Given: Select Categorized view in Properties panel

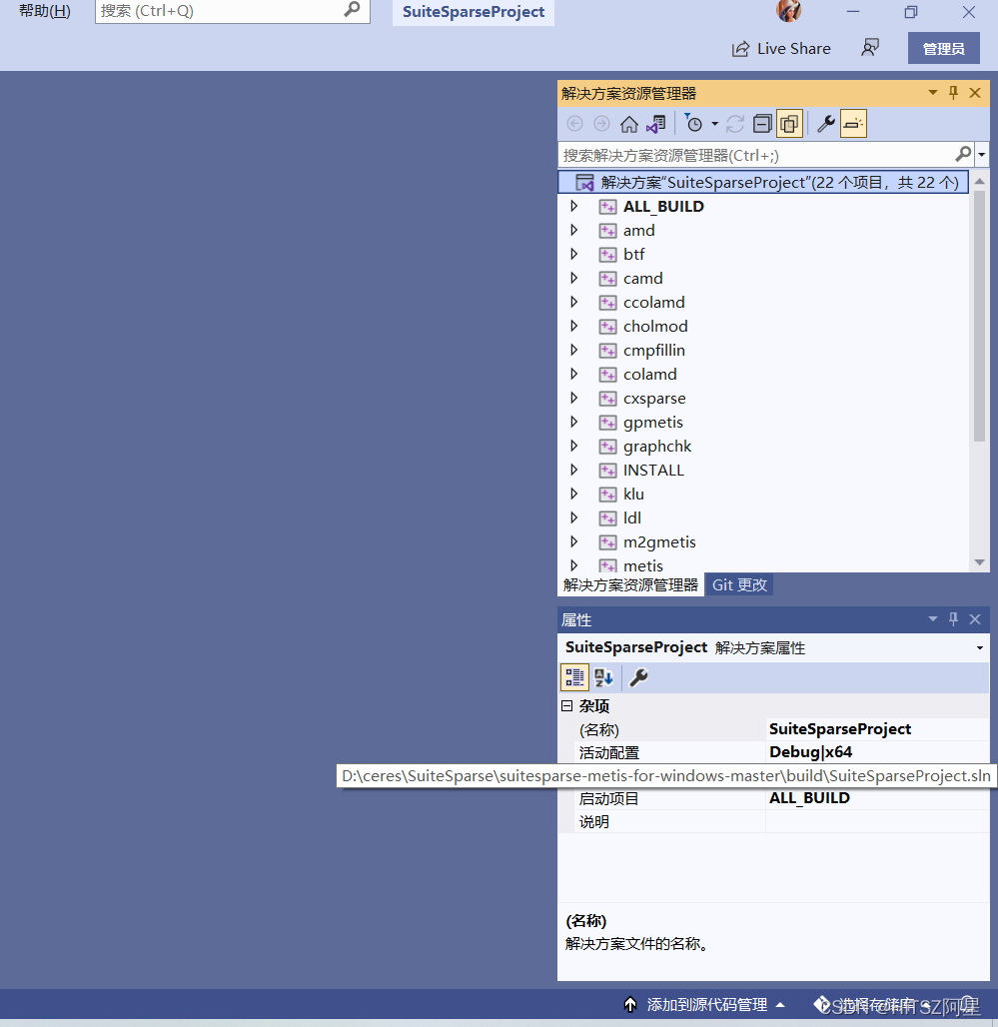Looking at the screenshot, I should point(574,677).
